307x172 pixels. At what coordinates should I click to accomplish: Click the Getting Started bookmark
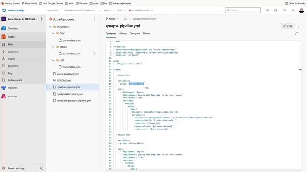click(11, 3)
